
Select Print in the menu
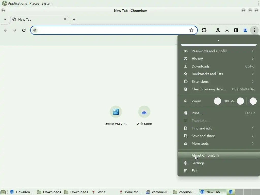point(219,113)
